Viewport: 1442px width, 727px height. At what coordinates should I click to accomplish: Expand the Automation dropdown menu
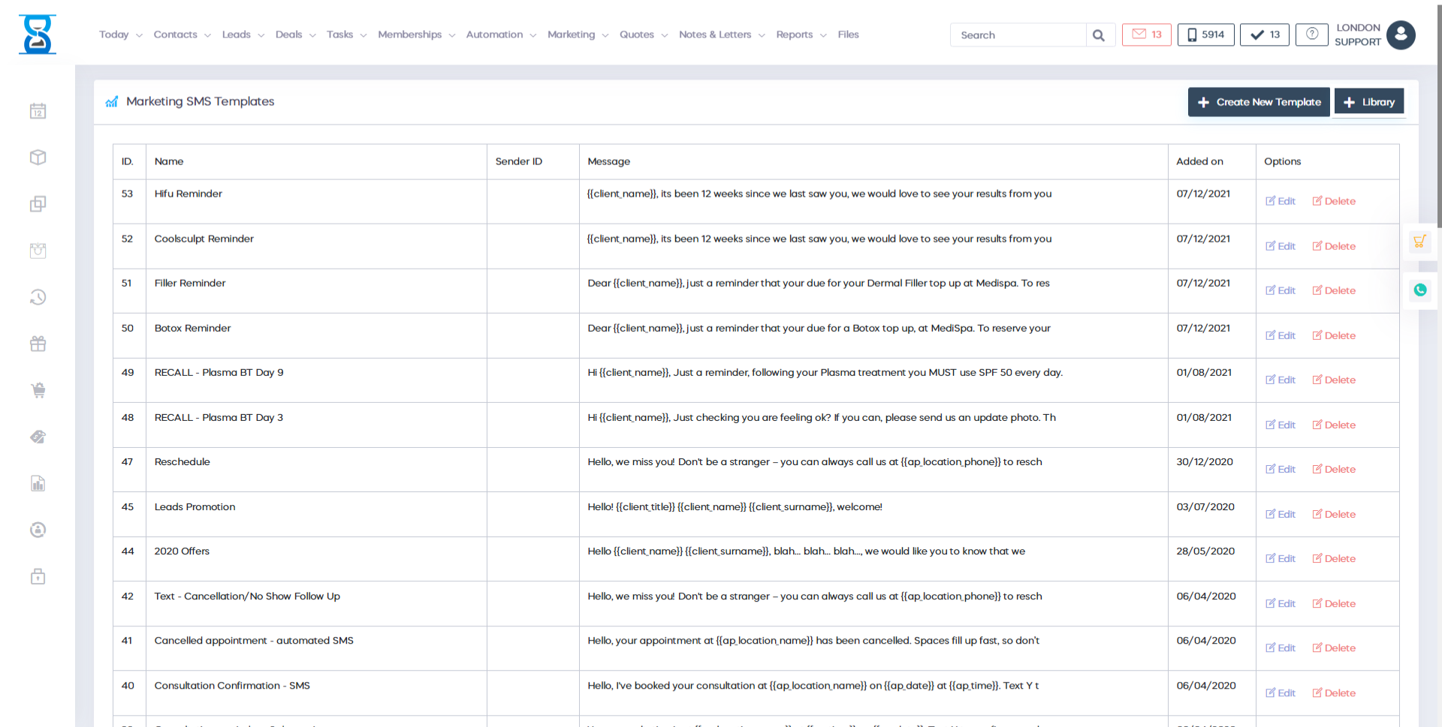coord(500,35)
